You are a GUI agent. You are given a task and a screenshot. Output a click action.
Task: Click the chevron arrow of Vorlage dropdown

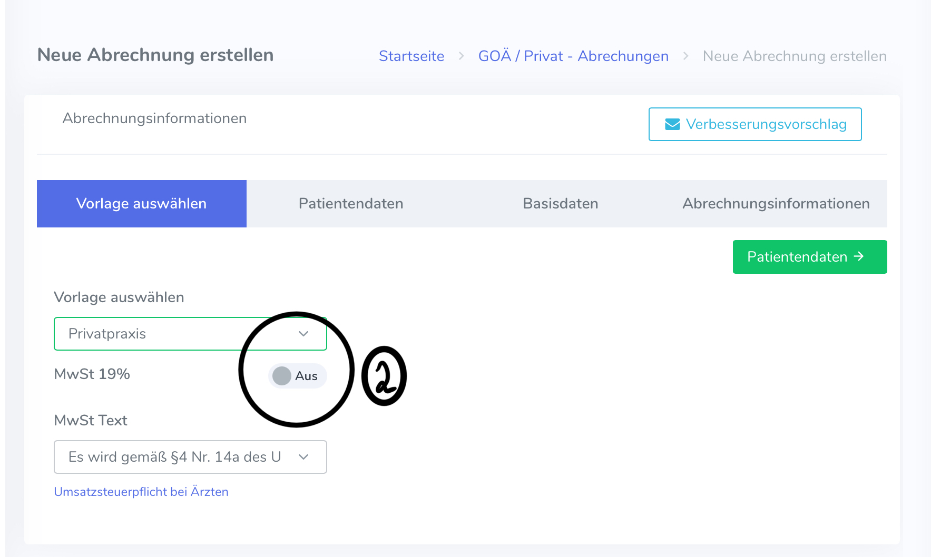click(x=303, y=334)
